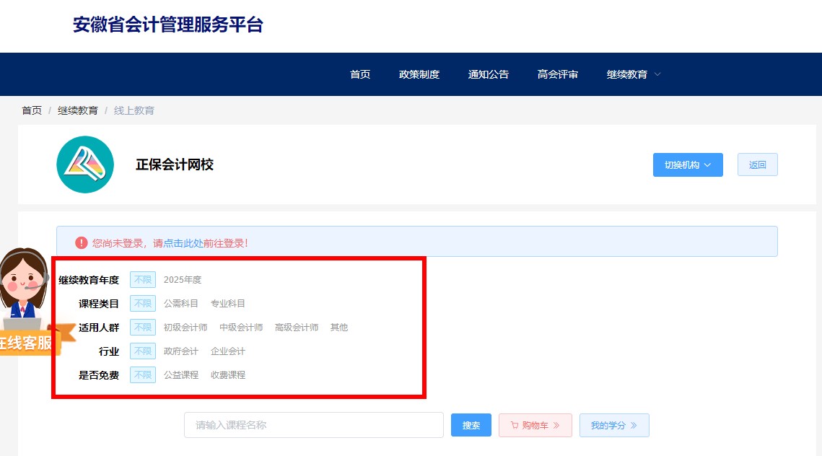Select 公益课程 under free filter

[x=181, y=374]
